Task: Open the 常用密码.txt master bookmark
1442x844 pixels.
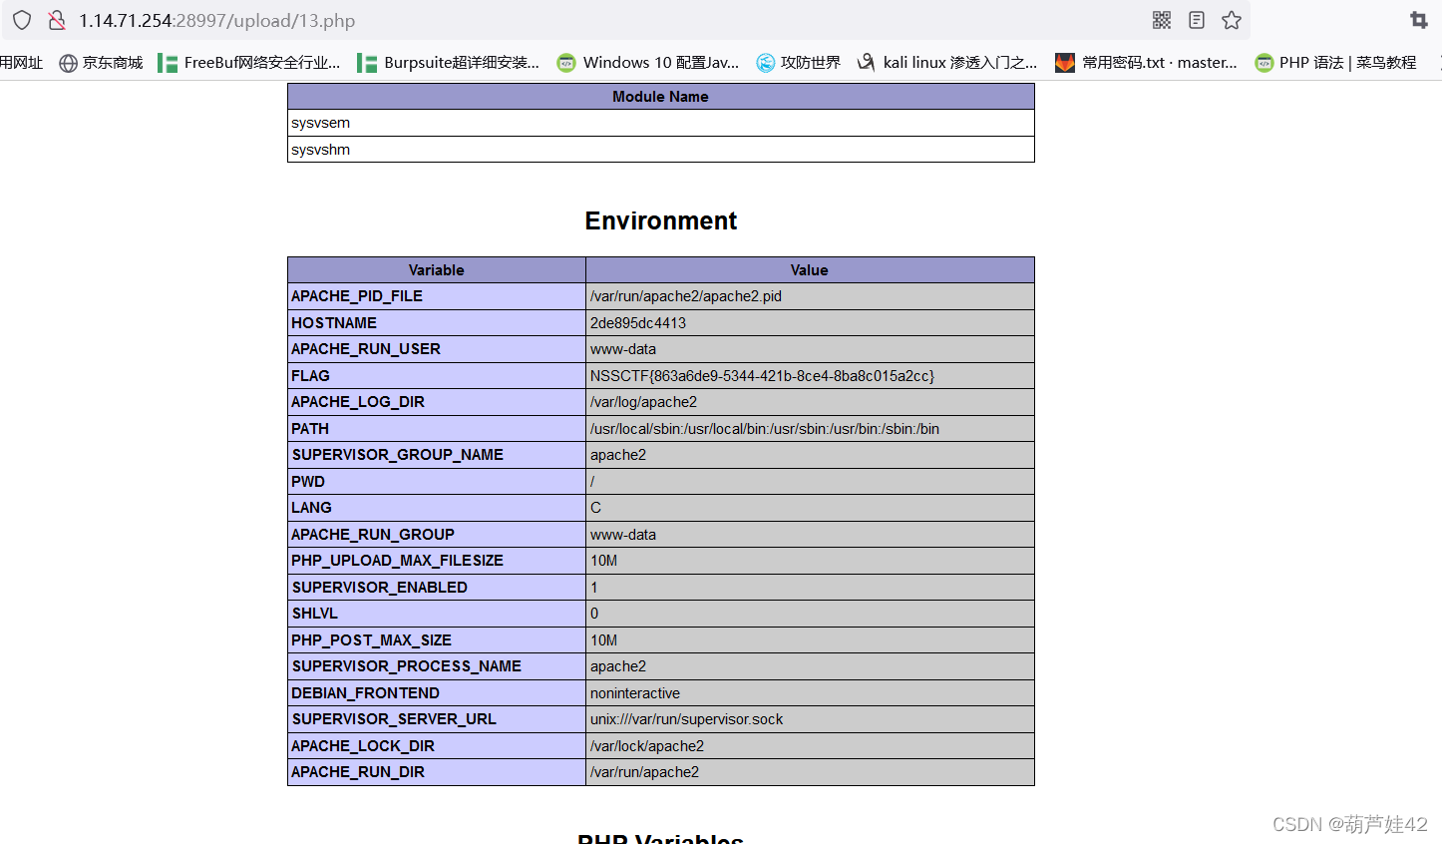Action: [x=1147, y=63]
